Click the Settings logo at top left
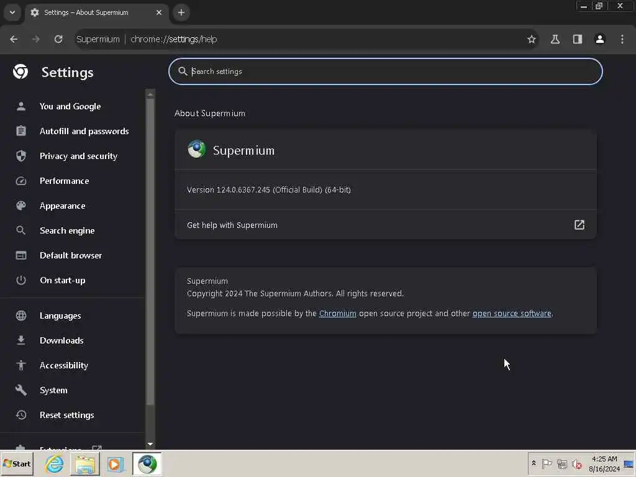Viewport: 636px width, 477px height. [20, 71]
